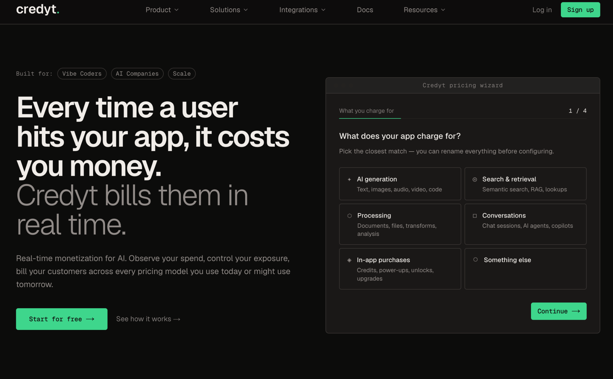Choose the Processing option
The image size is (613, 379).
click(x=400, y=224)
